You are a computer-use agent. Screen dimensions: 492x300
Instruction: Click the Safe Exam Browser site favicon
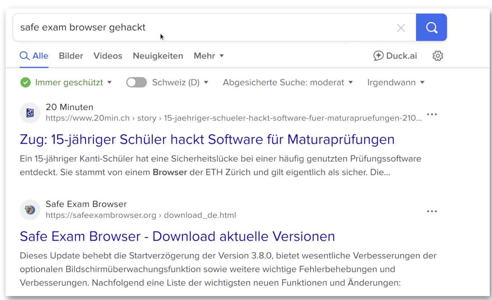tap(30, 210)
